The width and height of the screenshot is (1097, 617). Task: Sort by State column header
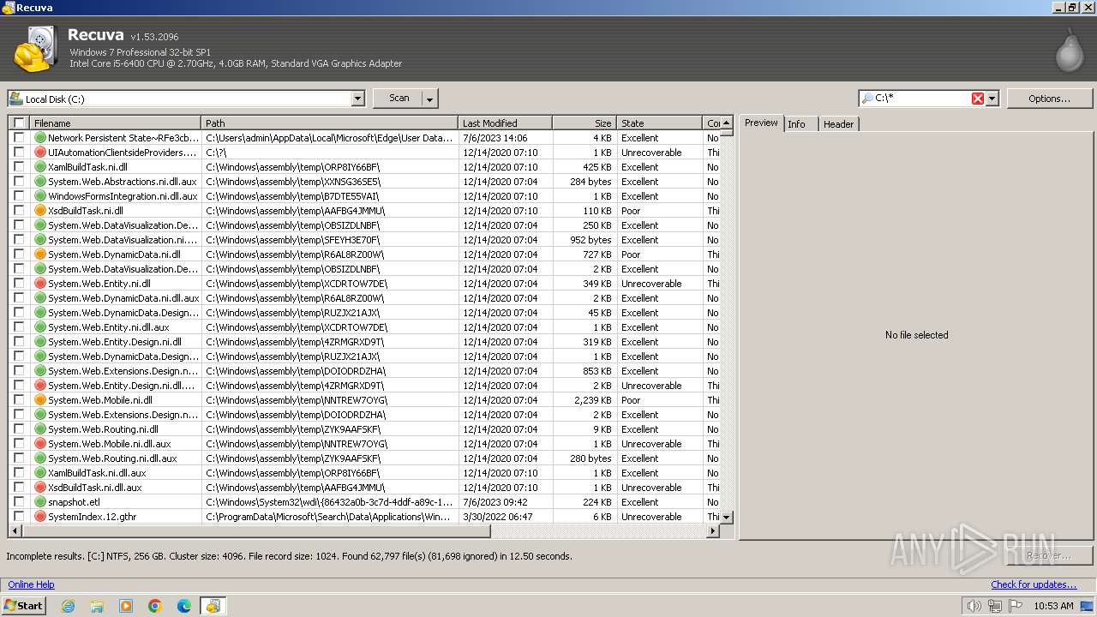click(x=660, y=123)
